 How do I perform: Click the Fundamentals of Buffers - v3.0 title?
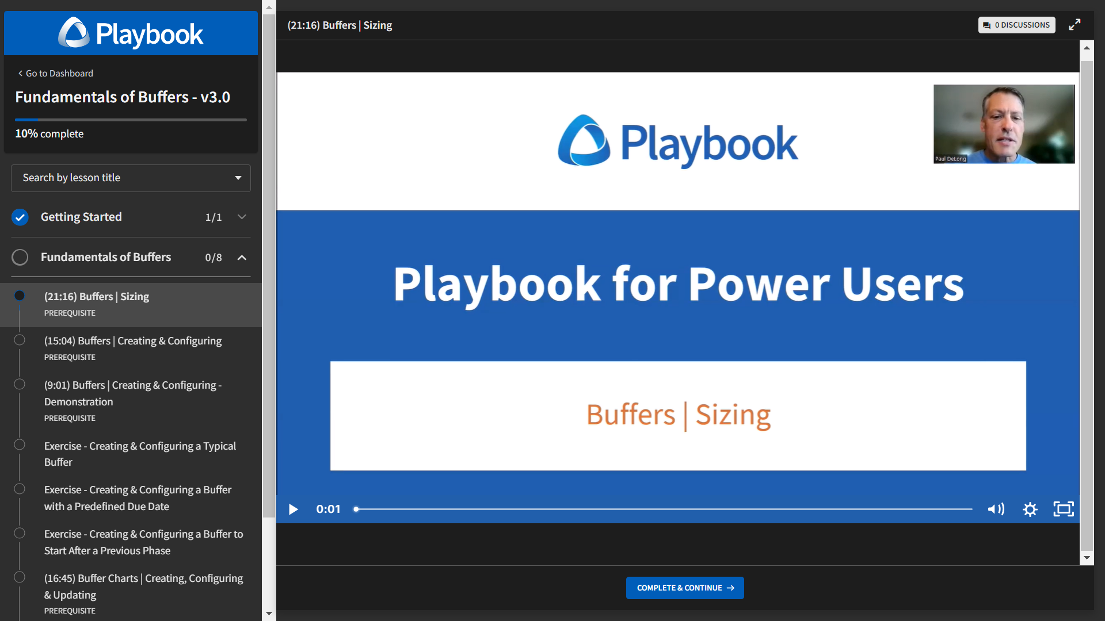click(123, 97)
